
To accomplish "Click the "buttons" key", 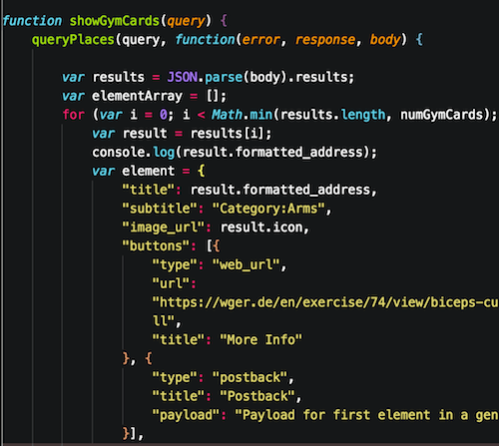I will [156, 245].
